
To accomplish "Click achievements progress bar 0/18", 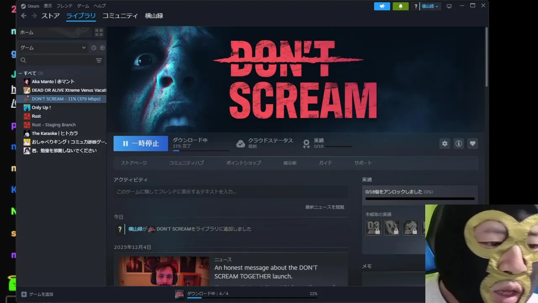I will tap(420, 199).
